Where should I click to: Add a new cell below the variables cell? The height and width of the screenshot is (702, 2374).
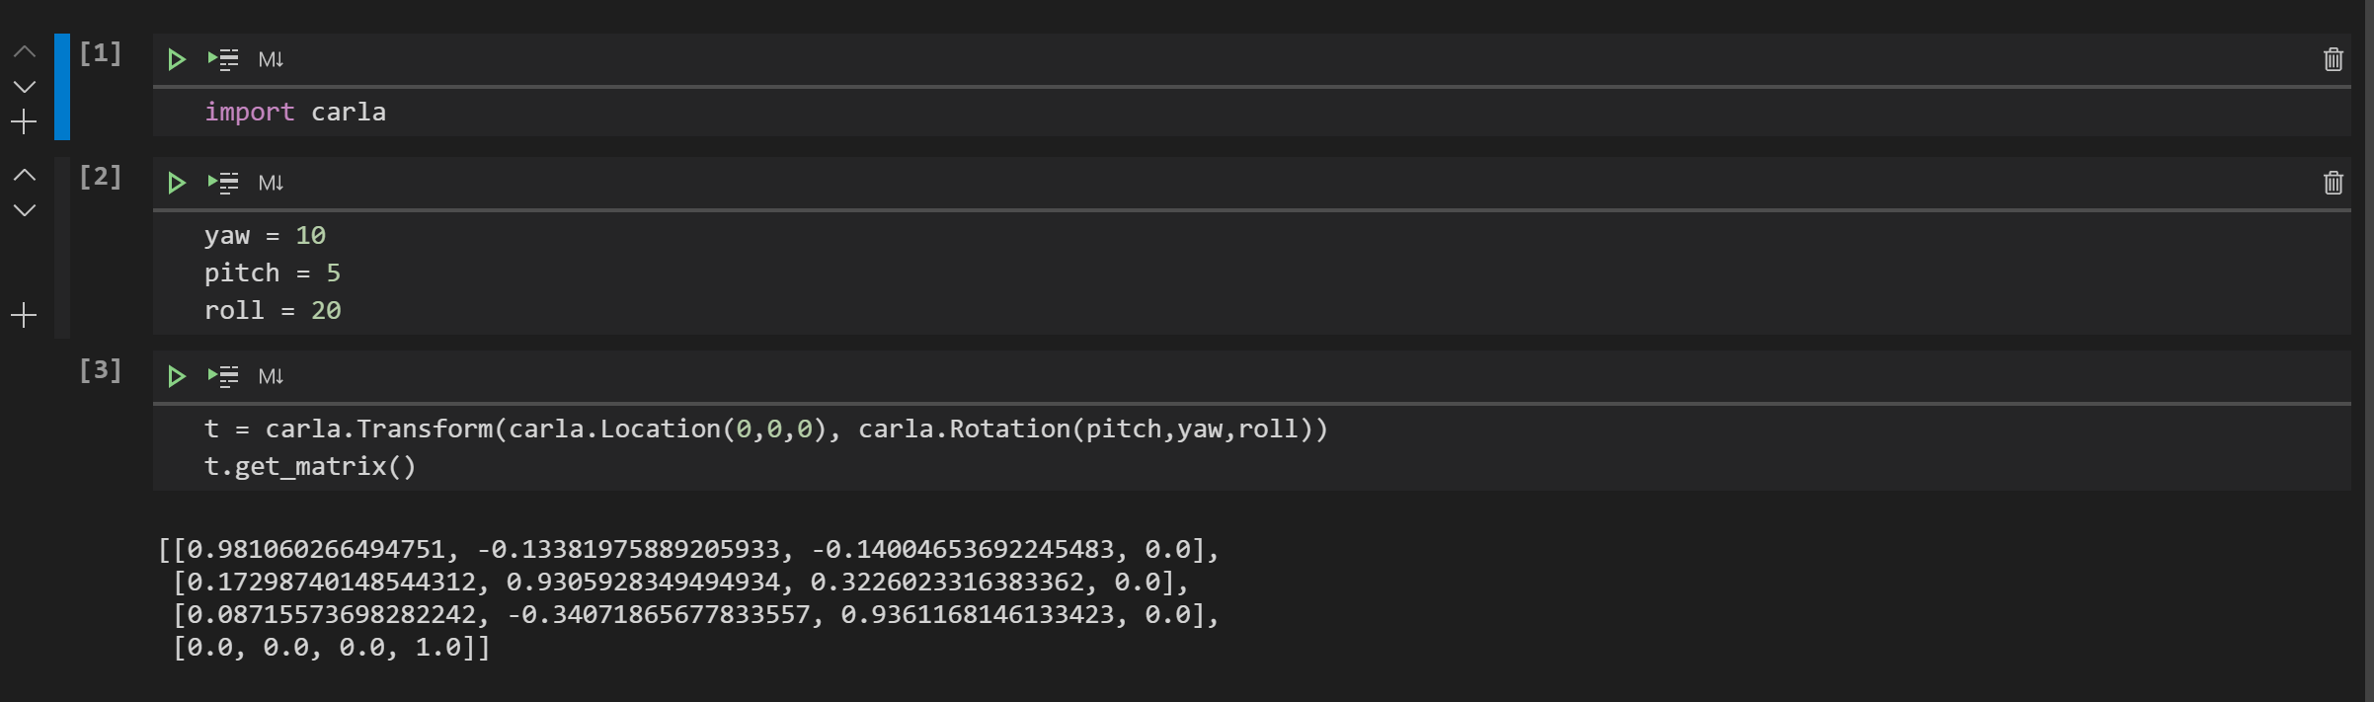click(x=23, y=315)
